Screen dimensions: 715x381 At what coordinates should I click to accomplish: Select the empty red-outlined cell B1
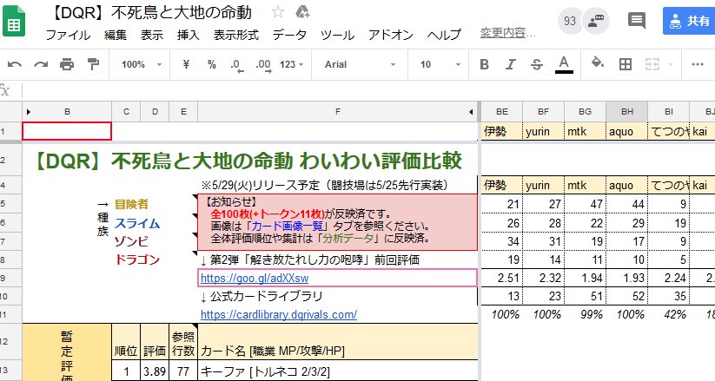coord(67,131)
